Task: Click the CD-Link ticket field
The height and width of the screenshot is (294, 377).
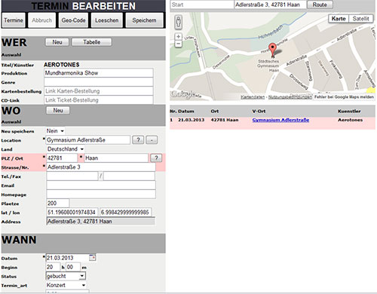Action: (x=99, y=100)
